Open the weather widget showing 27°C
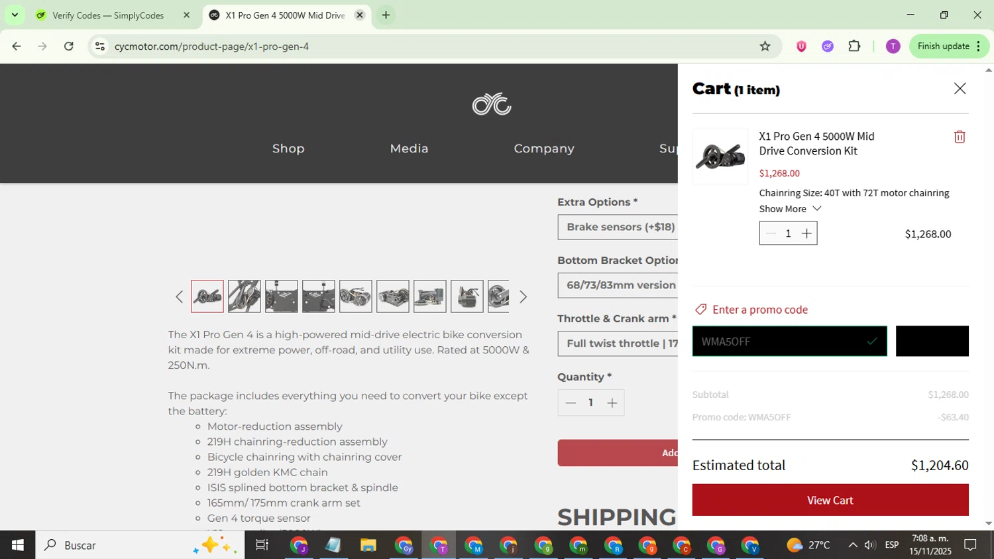The width and height of the screenshot is (994, 559). pyautogui.click(x=808, y=545)
